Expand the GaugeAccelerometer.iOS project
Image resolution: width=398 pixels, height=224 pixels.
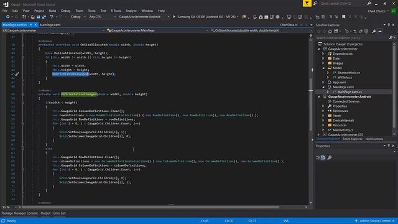[319, 134]
